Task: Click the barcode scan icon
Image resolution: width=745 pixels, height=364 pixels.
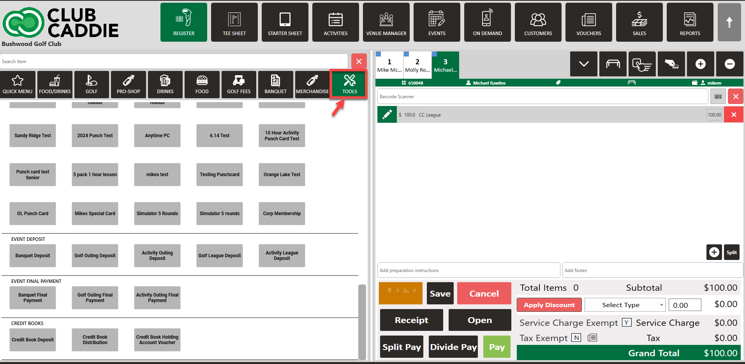Action: [x=717, y=97]
